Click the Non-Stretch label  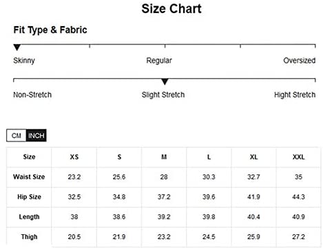coord(32,95)
